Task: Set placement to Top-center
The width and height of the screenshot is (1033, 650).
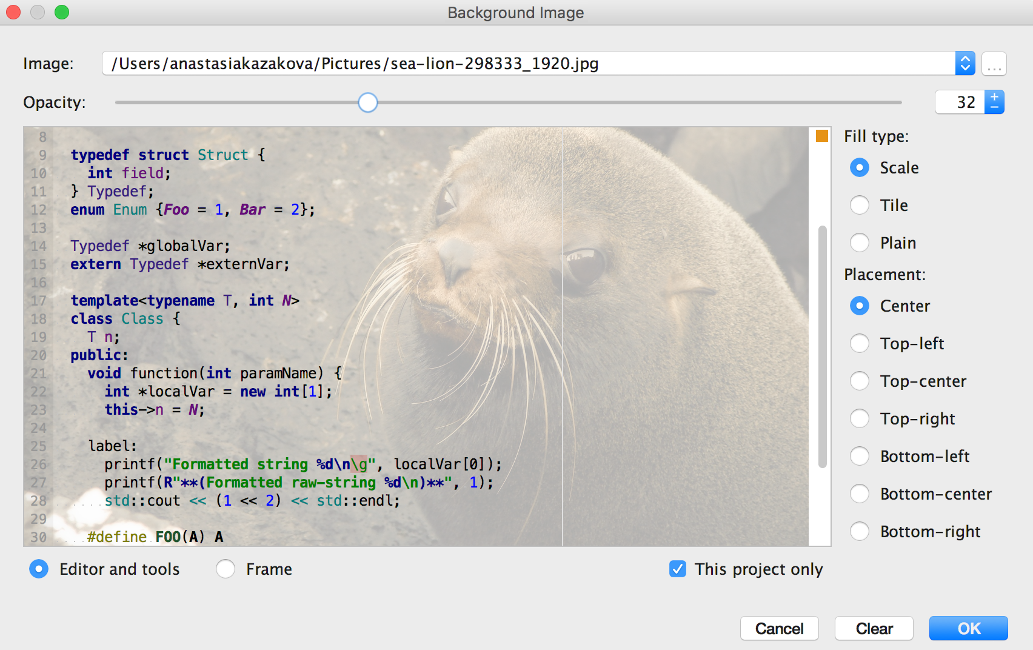Action: (x=860, y=381)
